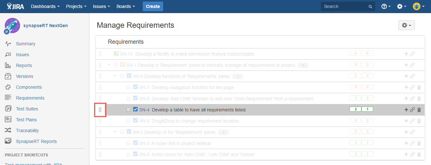Click the Requirements sidebar icon
Viewport: 431px width, 165px height.
point(8,98)
